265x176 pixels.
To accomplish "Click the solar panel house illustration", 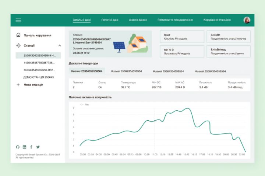I will pyautogui.click(x=131, y=44).
